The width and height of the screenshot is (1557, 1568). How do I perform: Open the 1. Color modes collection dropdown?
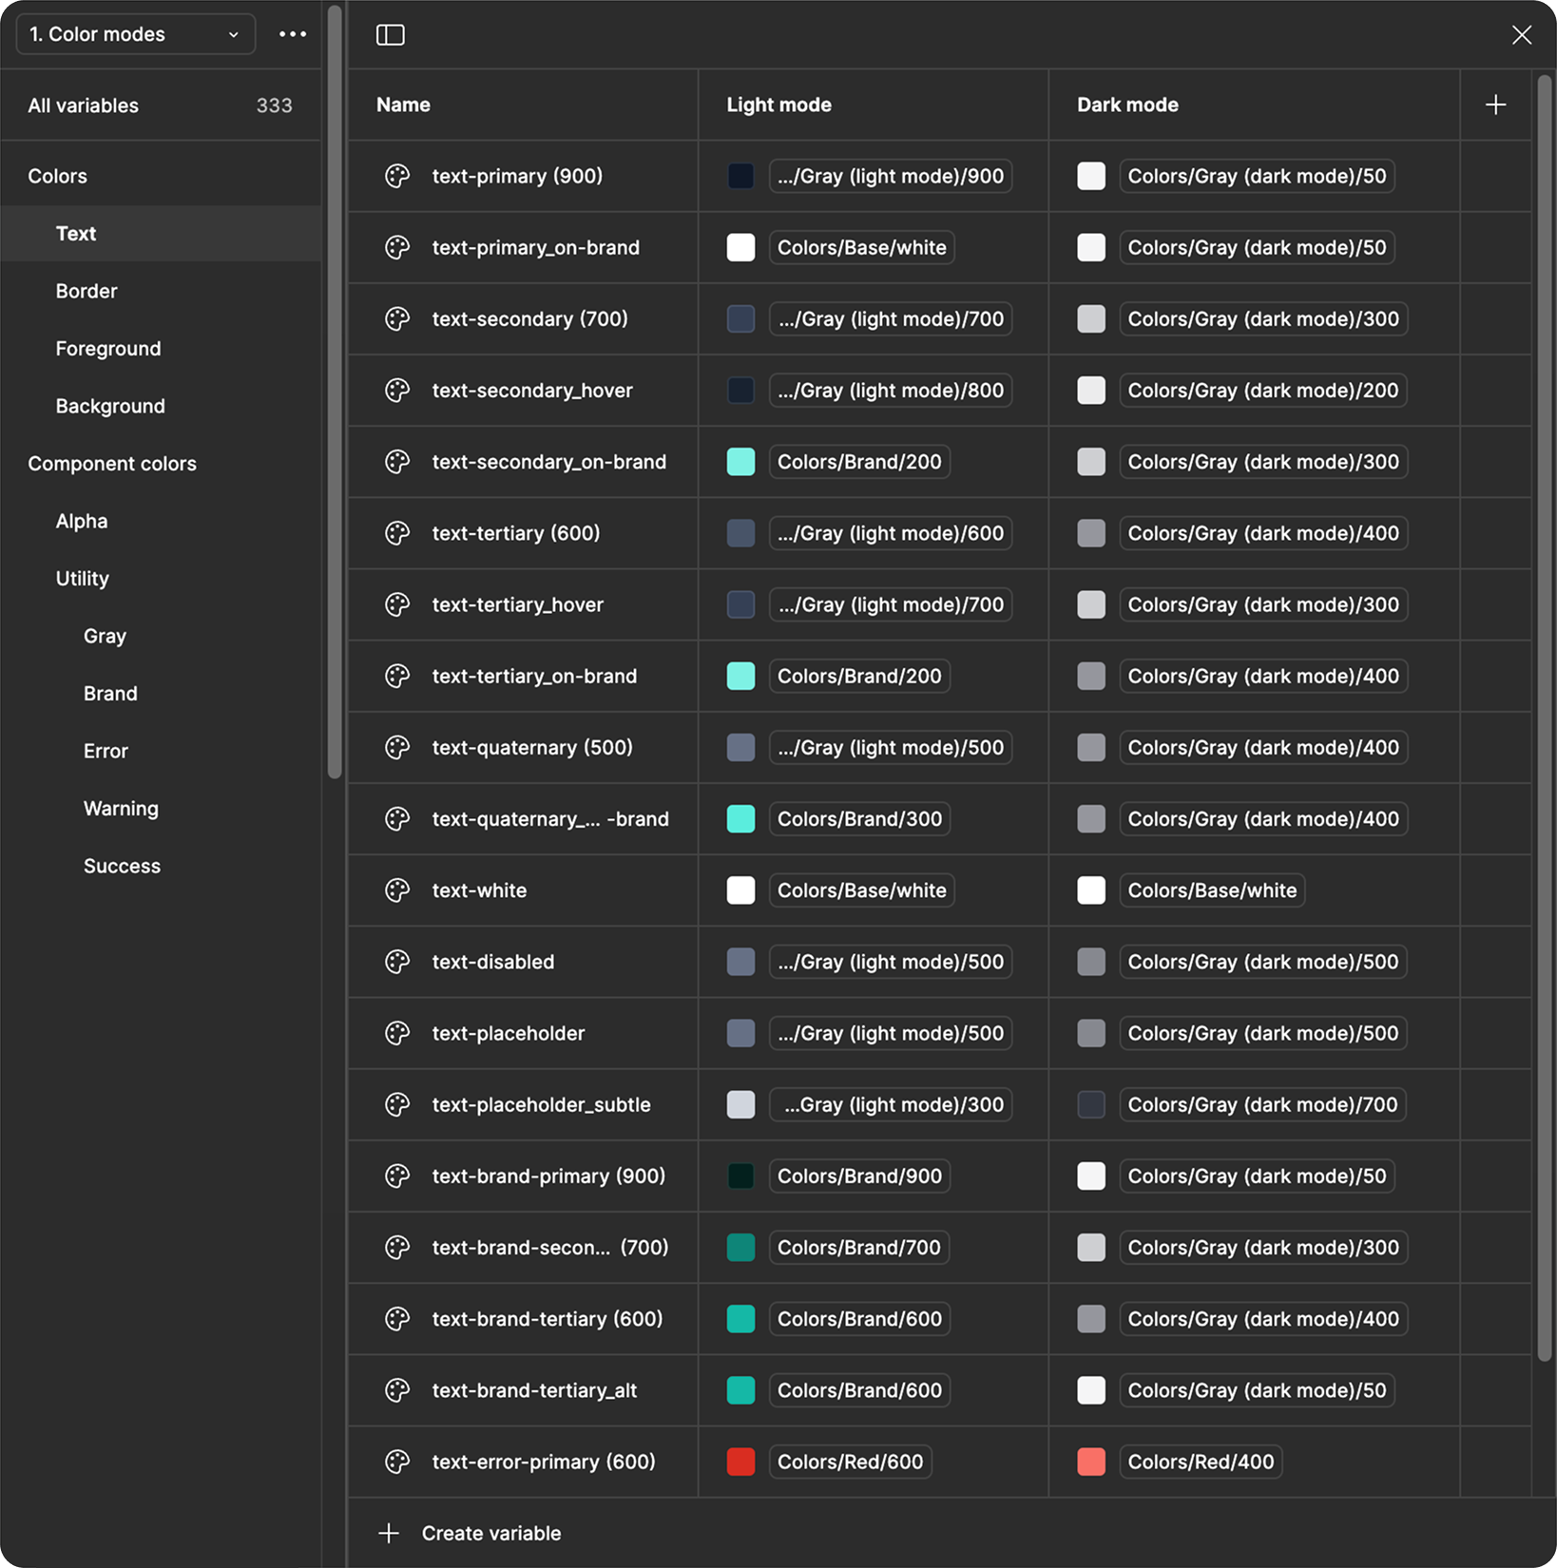(136, 34)
